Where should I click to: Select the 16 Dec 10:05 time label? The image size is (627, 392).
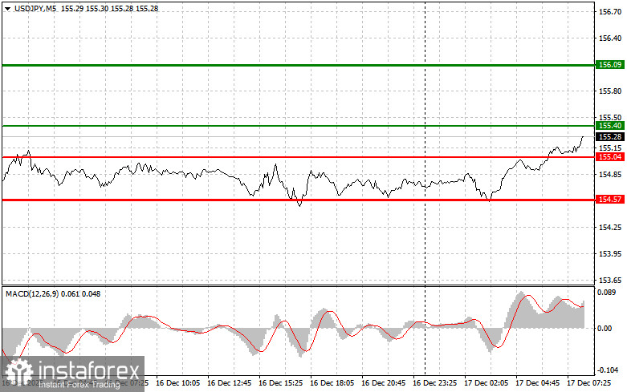177,383
